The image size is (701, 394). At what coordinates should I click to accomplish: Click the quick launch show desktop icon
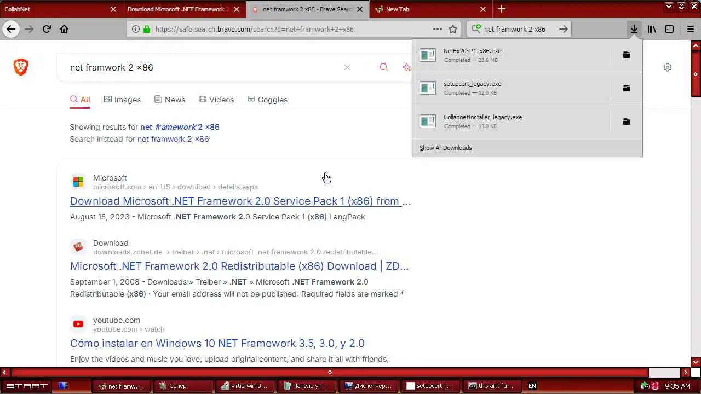pyautogui.click(x=63, y=386)
